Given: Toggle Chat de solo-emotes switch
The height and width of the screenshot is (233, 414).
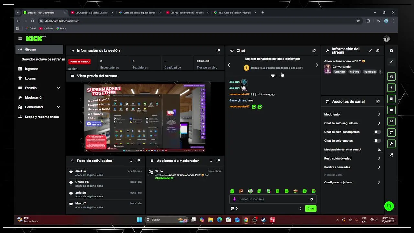Looking at the screenshot, I should pos(377,141).
